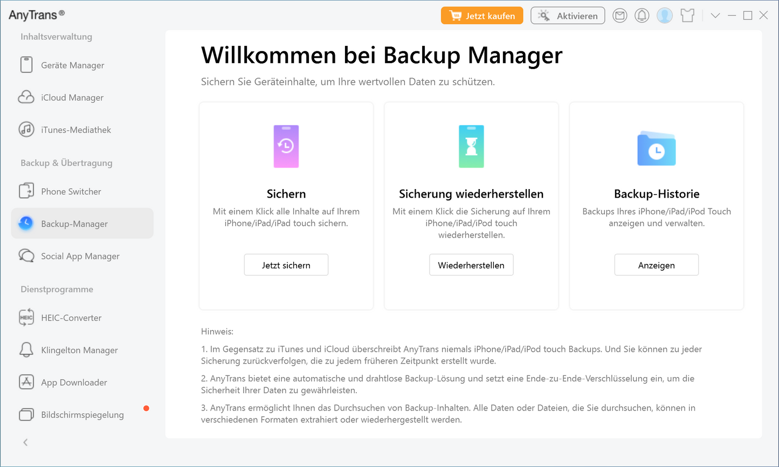Click the envelope feedback icon
Screen dimensions: 779x467
(x=620, y=16)
